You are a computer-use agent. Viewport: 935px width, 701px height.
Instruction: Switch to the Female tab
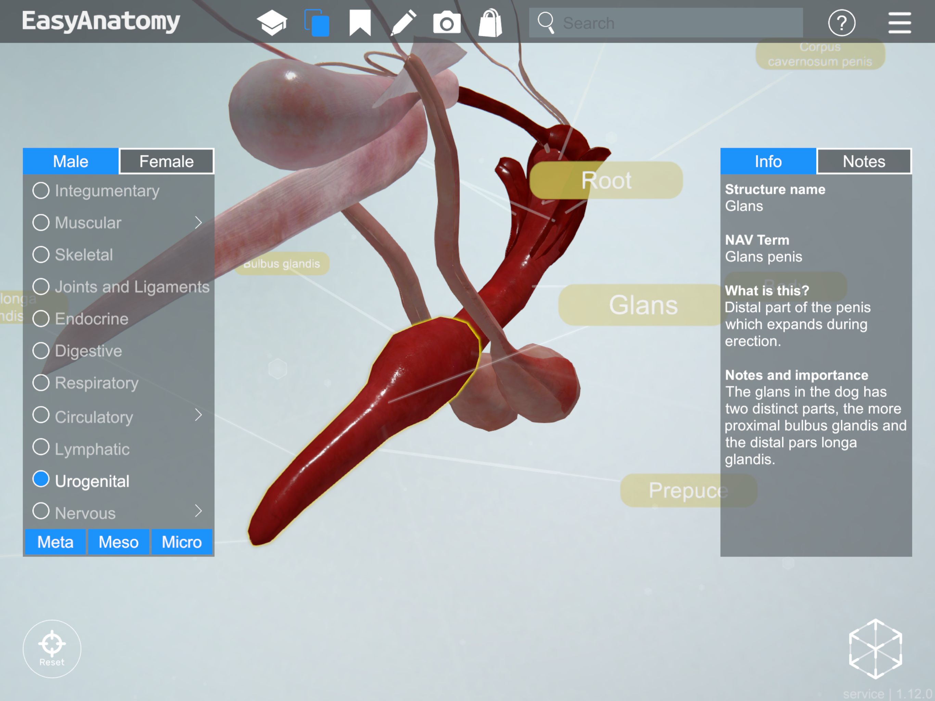coord(167,161)
